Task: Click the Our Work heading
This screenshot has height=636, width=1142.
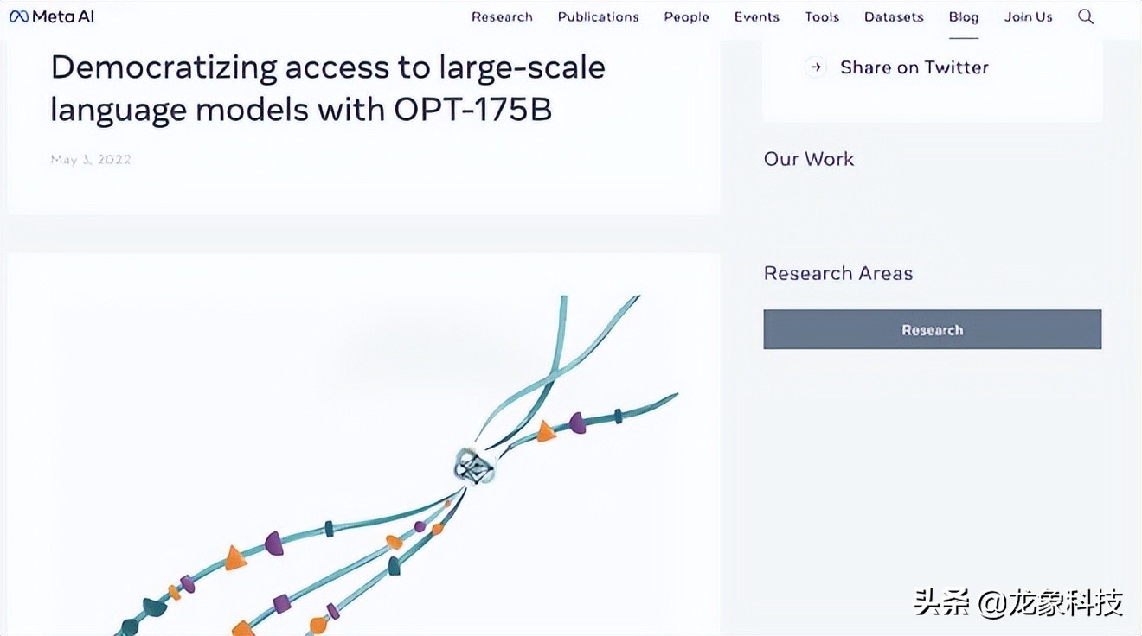Action: coord(808,159)
